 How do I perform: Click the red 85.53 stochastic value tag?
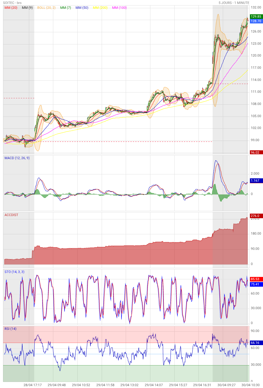pyautogui.click(x=256, y=279)
